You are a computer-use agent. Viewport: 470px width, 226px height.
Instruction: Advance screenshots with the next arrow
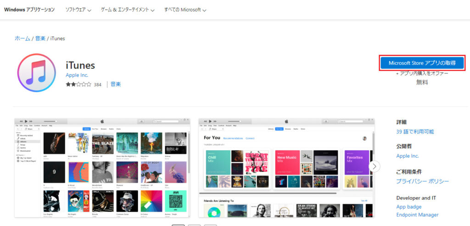coord(375,166)
